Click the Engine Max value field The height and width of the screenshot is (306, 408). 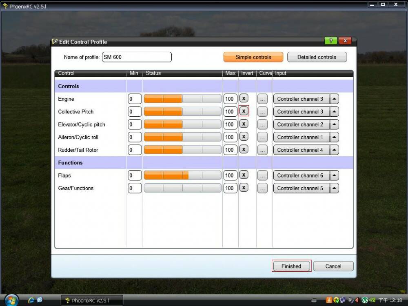pos(230,99)
